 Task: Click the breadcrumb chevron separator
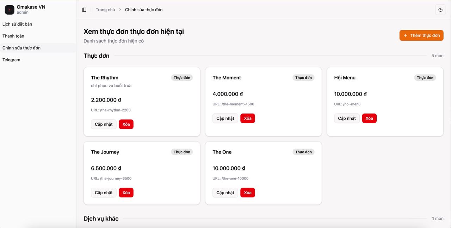(120, 10)
